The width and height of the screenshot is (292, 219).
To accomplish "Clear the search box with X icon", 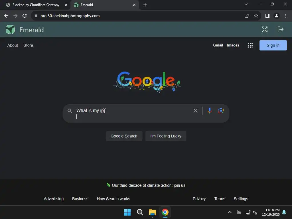I will pos(196,111).
